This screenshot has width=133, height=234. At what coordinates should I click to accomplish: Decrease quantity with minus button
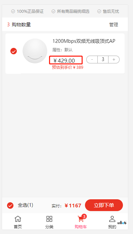pyautogui.click(x=92, y=60)
